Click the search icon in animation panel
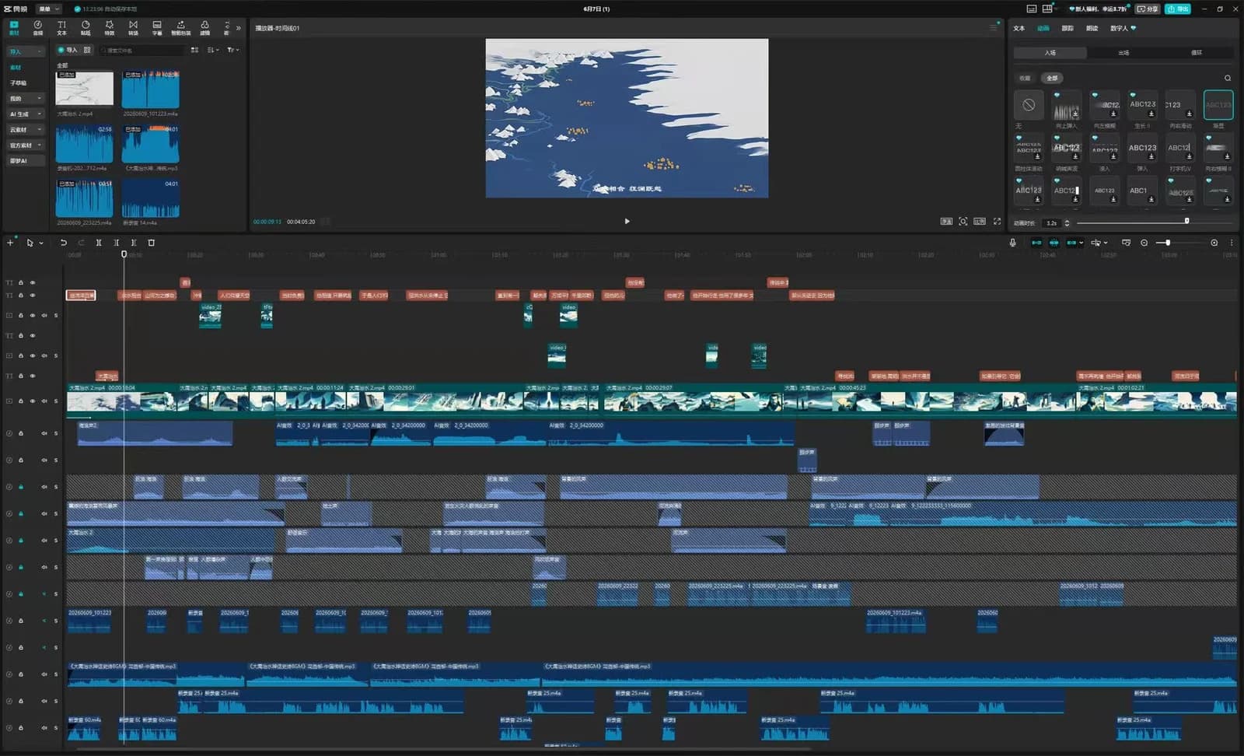 click(1228, 78)
